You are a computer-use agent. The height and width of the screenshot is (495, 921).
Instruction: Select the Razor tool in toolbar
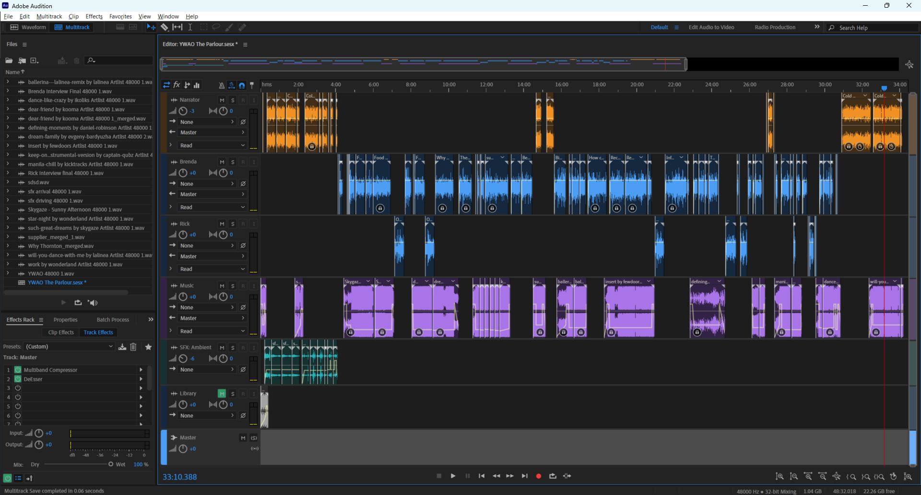coord(165,27)
